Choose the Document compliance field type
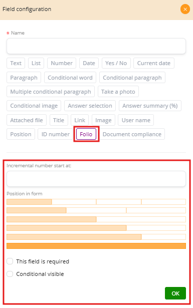This screenshot has width=193, height=308. [x=132, y=134]
